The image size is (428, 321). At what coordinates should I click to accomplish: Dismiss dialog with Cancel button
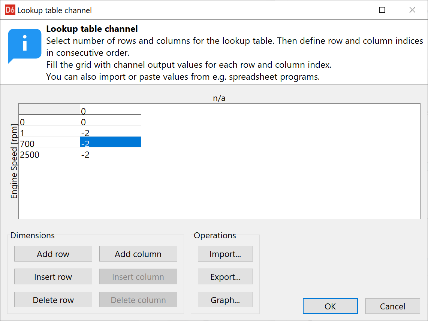(x=392, y=306)
